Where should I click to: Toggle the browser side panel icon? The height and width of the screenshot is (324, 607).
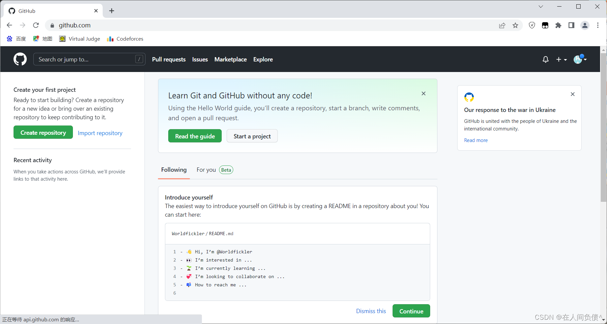pyautogui.click(x=571, y=25)
